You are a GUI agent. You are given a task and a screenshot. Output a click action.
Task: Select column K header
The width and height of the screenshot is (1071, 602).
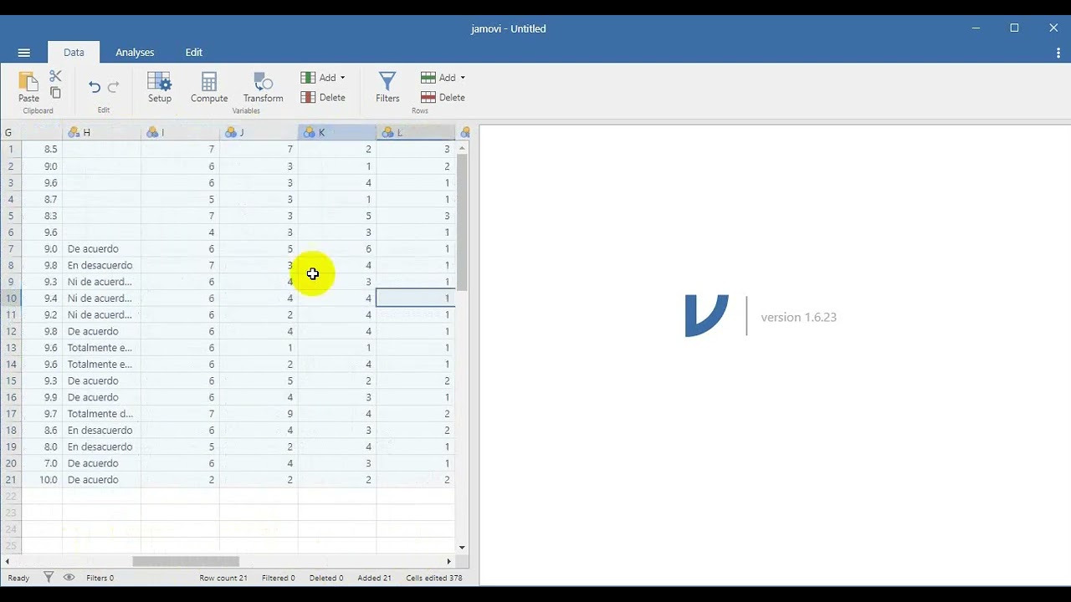(x=337, y=132)
